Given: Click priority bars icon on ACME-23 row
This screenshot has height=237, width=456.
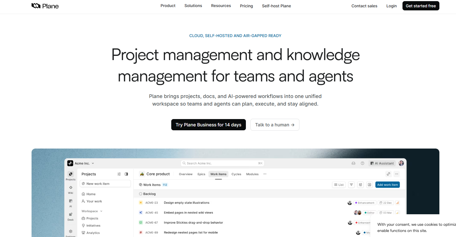Looking at the screenshot, I should [397, 203].
